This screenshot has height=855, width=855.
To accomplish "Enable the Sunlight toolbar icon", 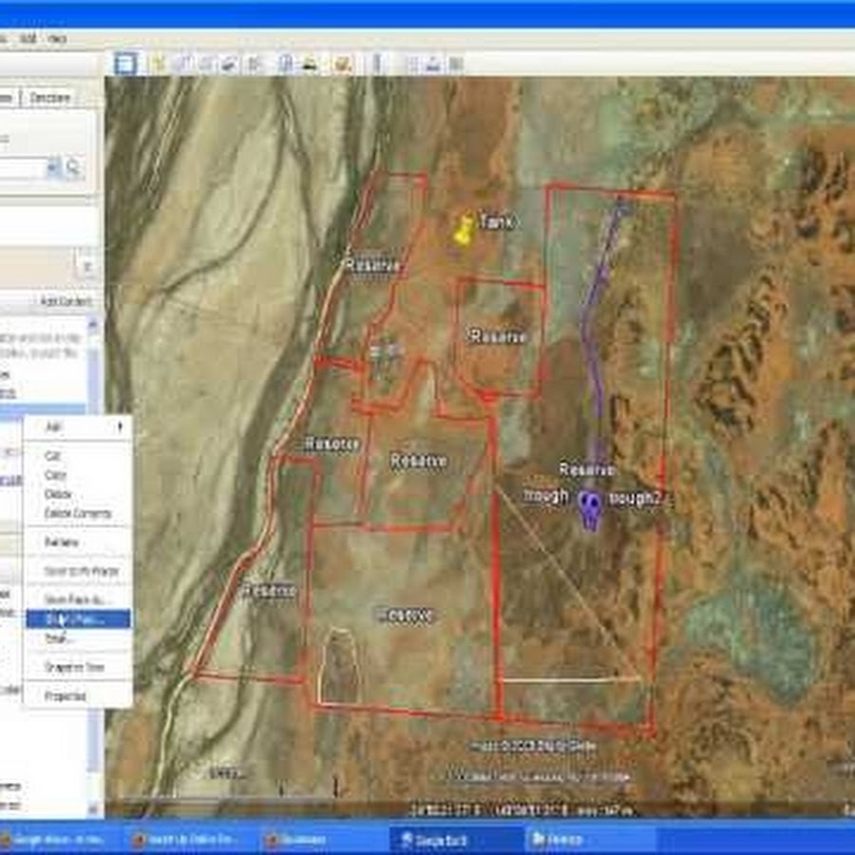I will tap(310, 64).
